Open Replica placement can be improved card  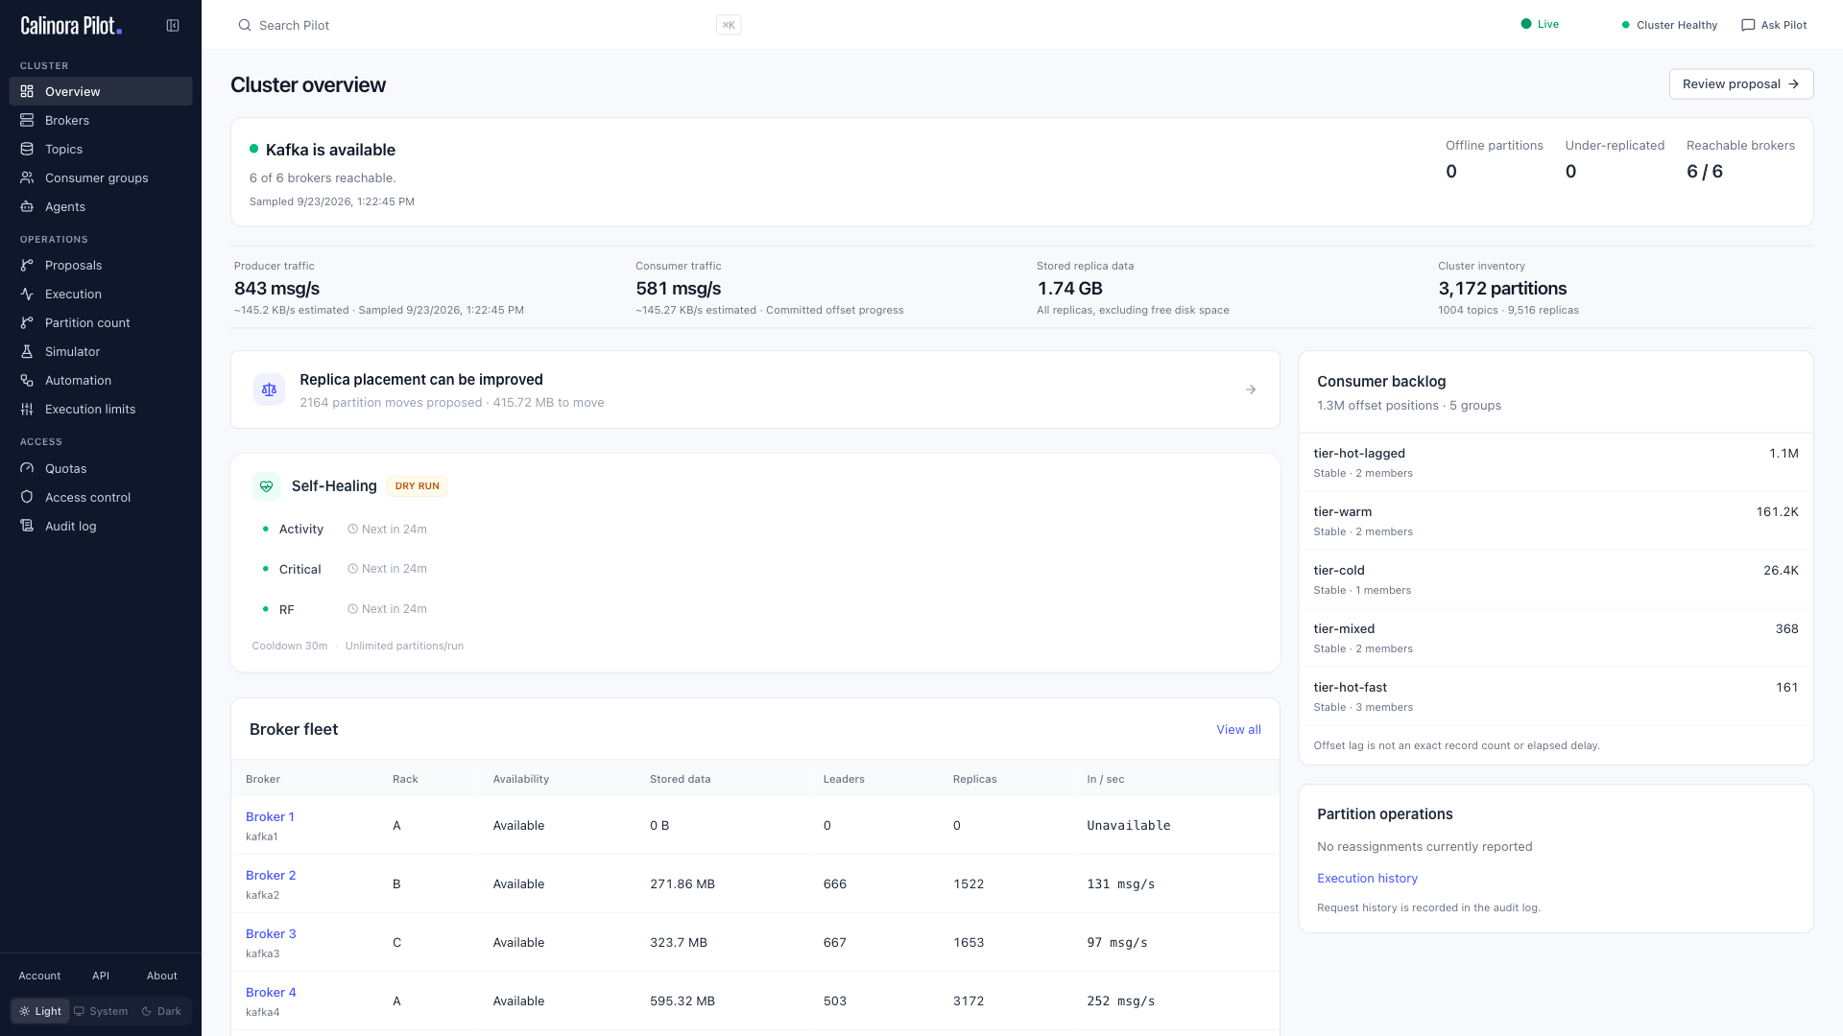coord(754,389)
